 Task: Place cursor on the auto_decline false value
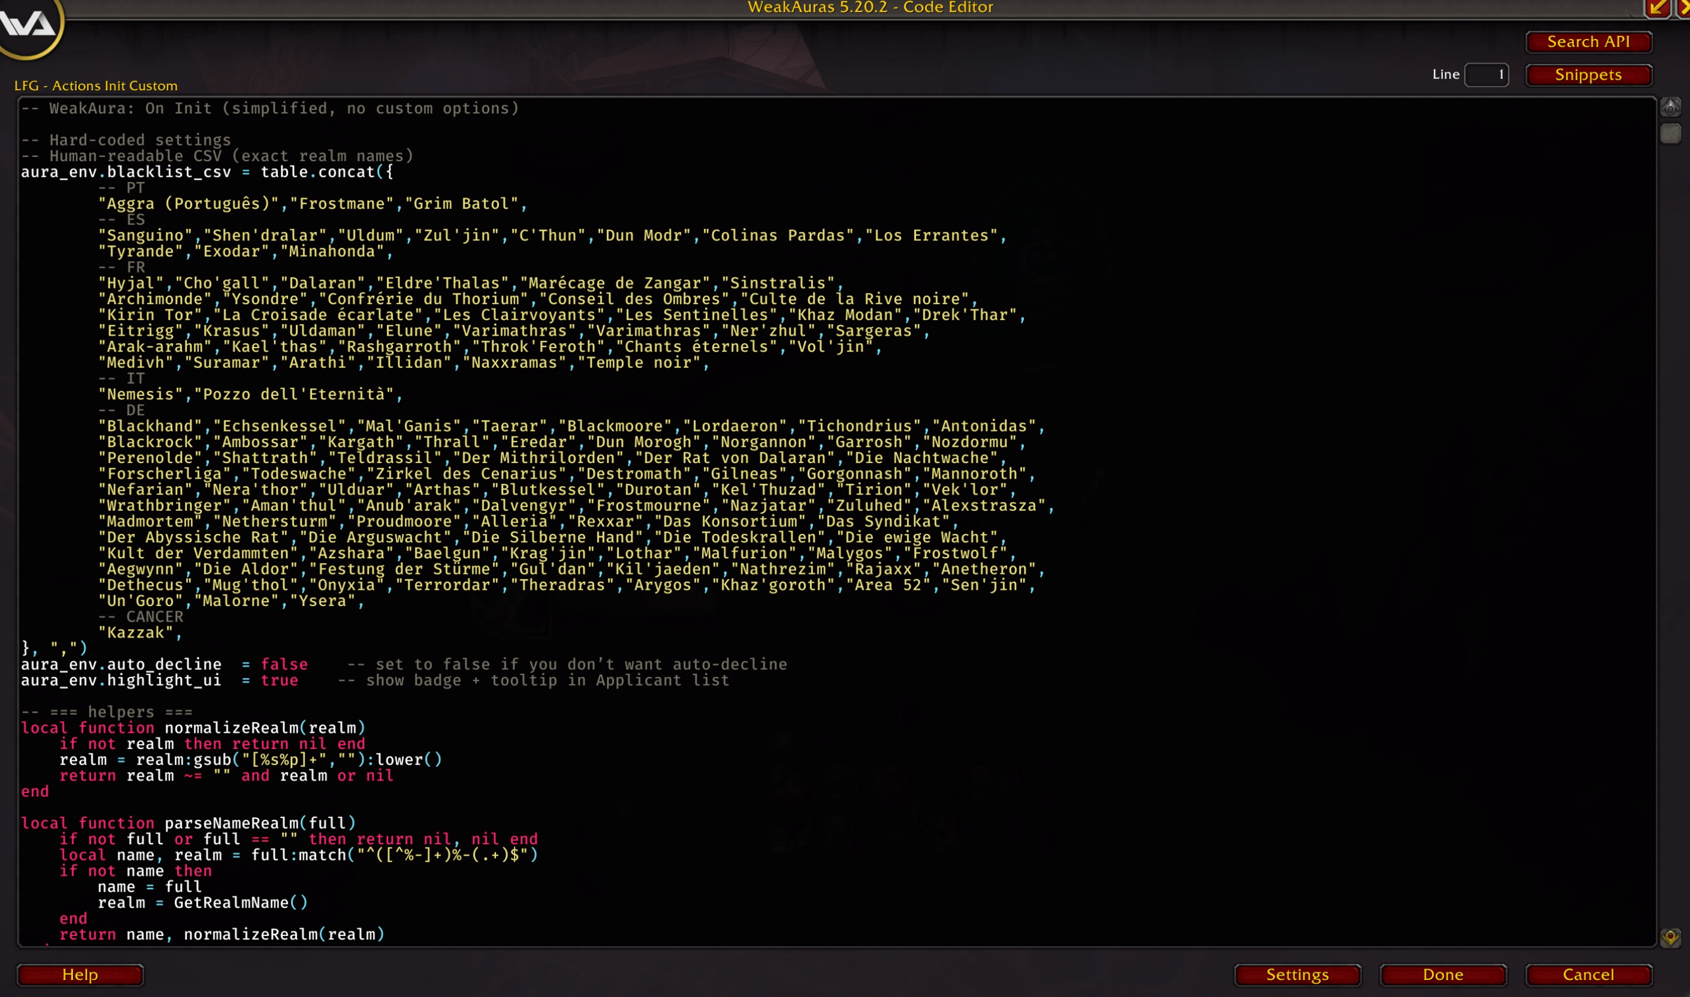pos(284,664)
